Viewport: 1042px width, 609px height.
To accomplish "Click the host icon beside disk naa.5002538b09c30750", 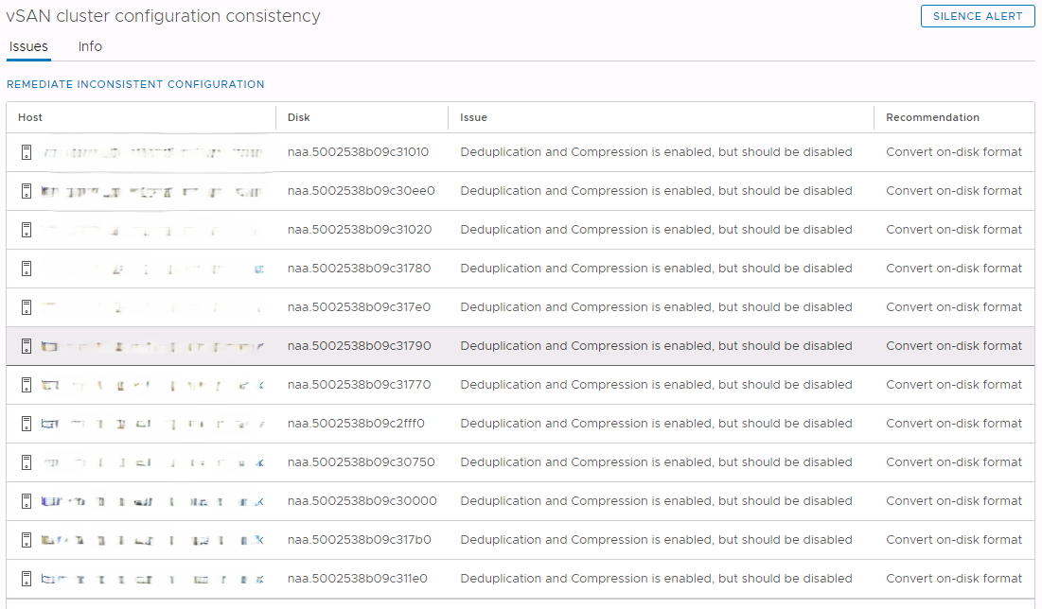I will coord(26,461).
